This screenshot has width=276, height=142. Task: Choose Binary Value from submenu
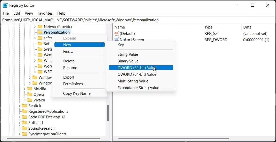tap(141, 61)
